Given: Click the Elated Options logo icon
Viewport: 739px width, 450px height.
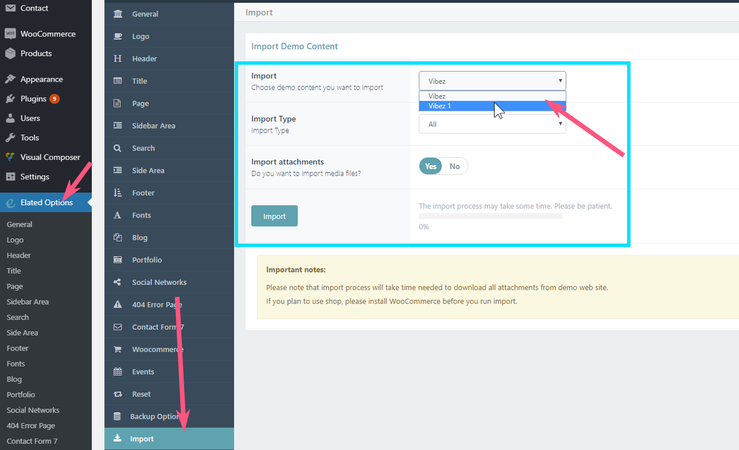Looking at the screenshot, I should [10, 202].
